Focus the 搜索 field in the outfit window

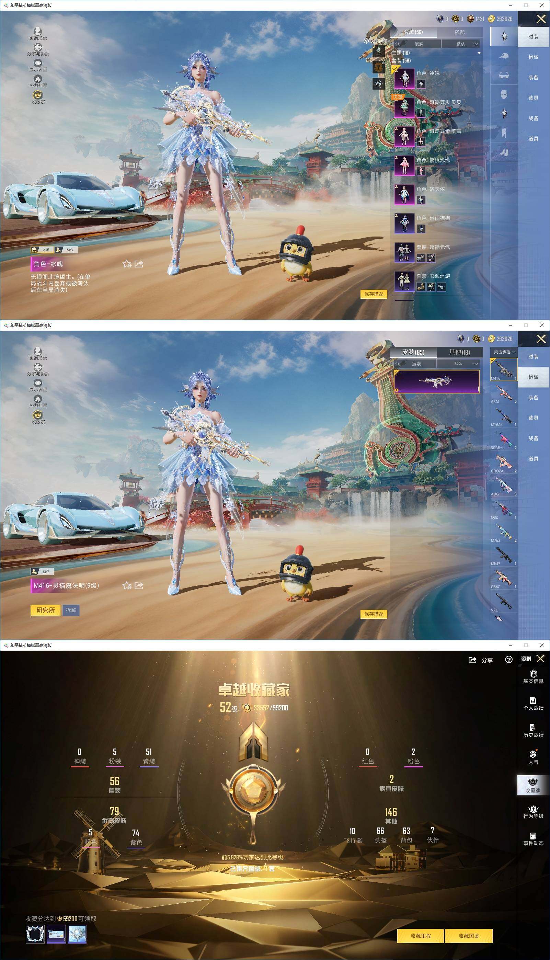click(417, 44)
